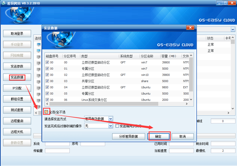Click the 最慢机 value field
The height and width of the screenshot is (166, 237).
point(223,151)
